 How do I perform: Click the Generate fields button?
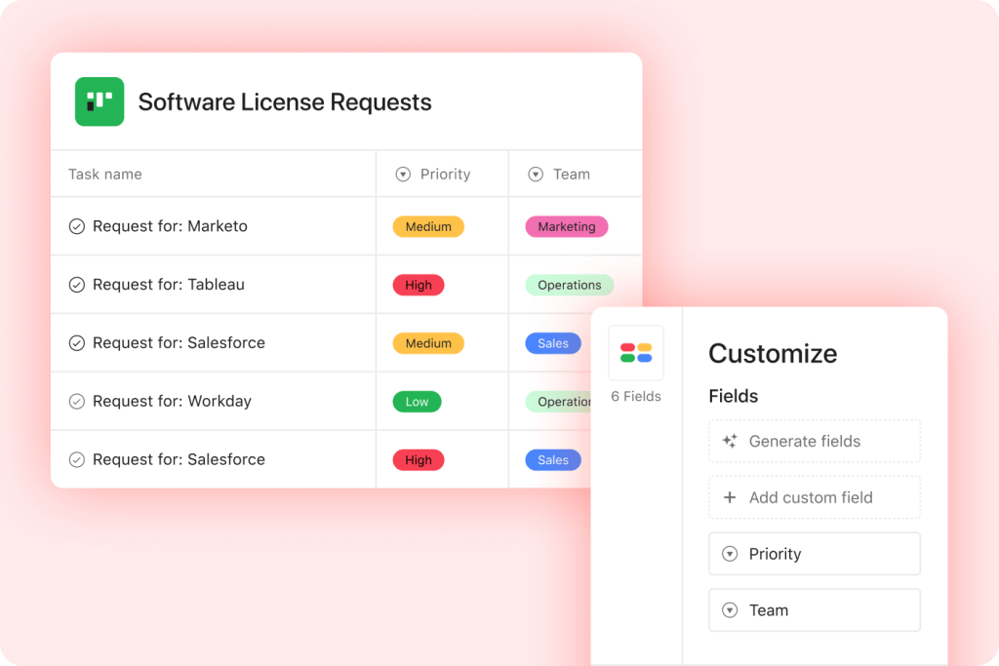[x=815, y=442]
